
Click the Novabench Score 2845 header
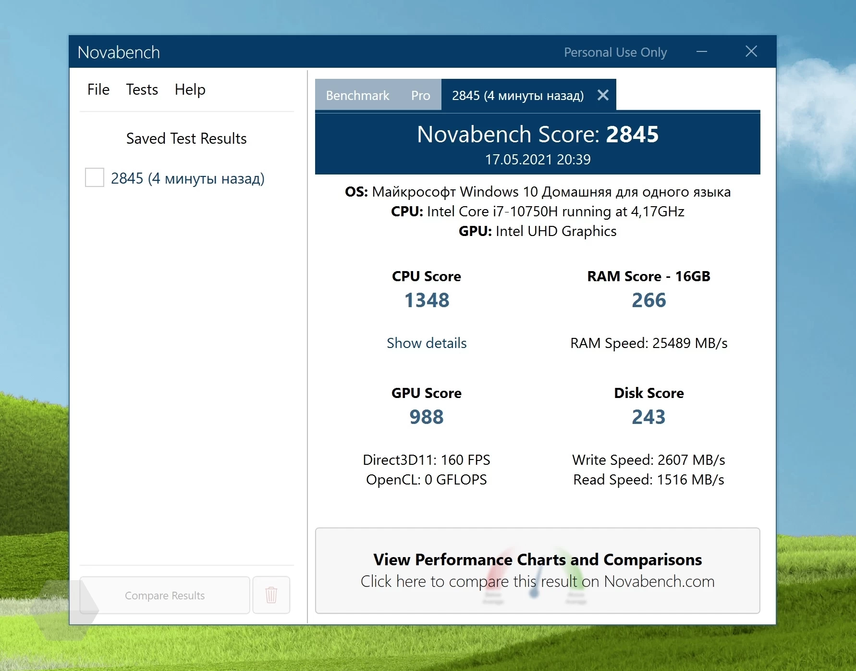pos(537,135)
